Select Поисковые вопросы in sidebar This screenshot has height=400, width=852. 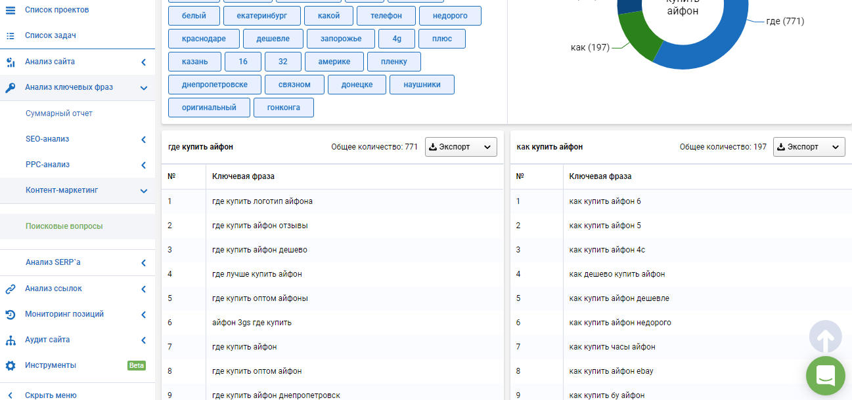coord(64,226)
